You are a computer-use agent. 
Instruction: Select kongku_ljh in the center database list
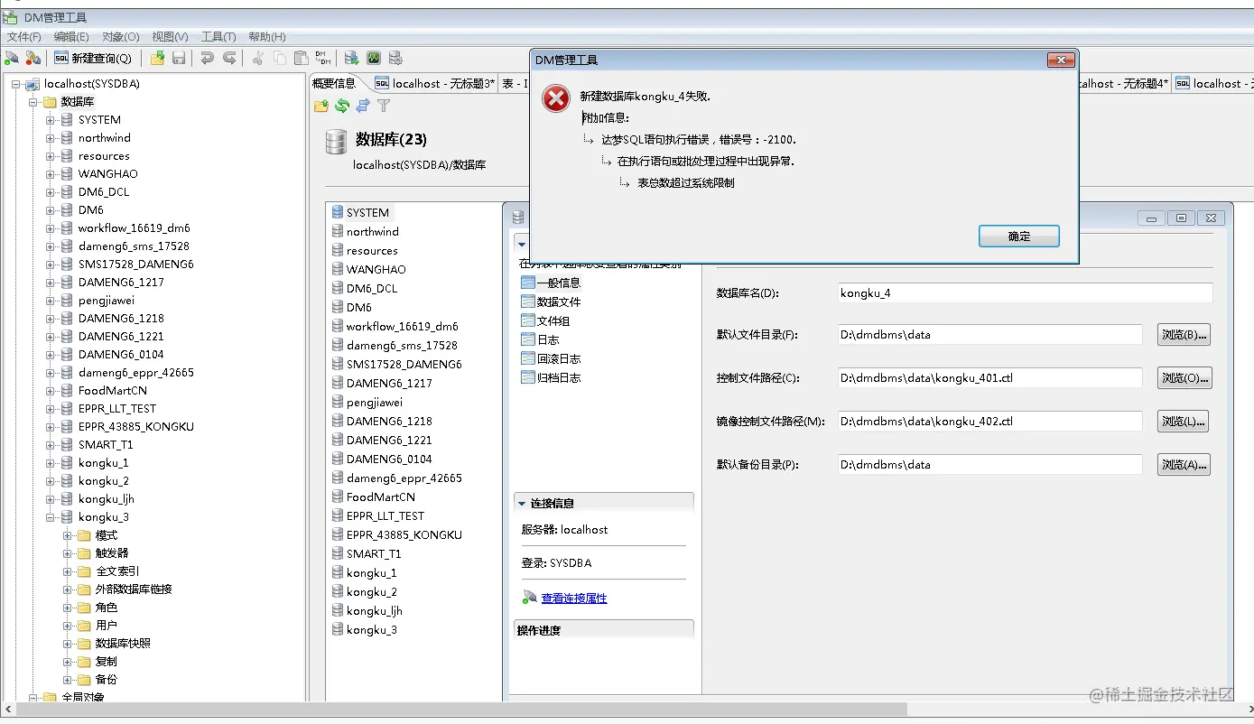374,610
